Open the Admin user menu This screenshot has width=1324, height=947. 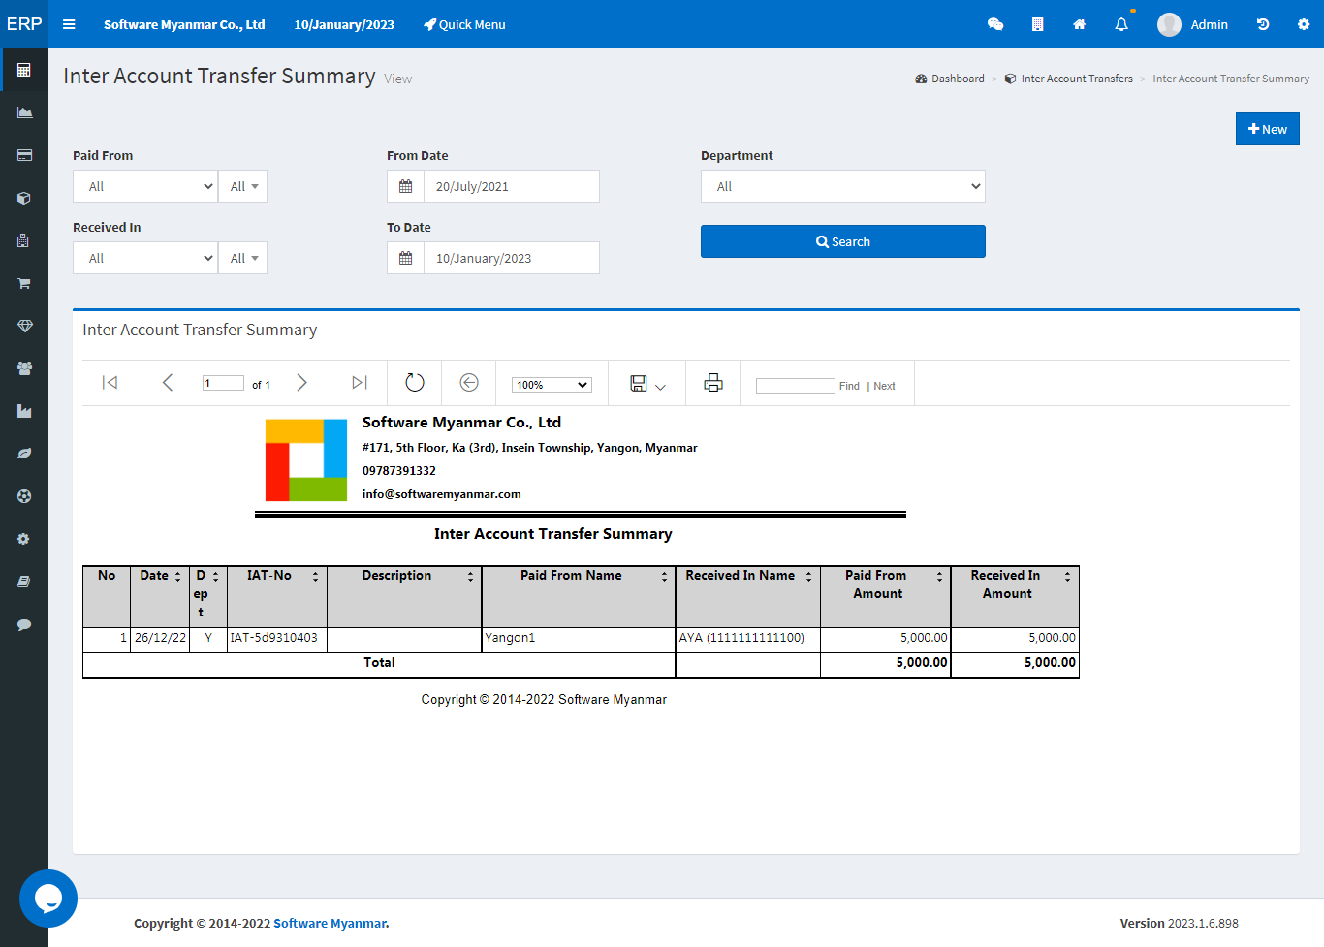point(1192,24)
